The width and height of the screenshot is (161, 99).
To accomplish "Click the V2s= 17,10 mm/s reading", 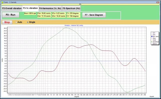I will tap(44, 16).
